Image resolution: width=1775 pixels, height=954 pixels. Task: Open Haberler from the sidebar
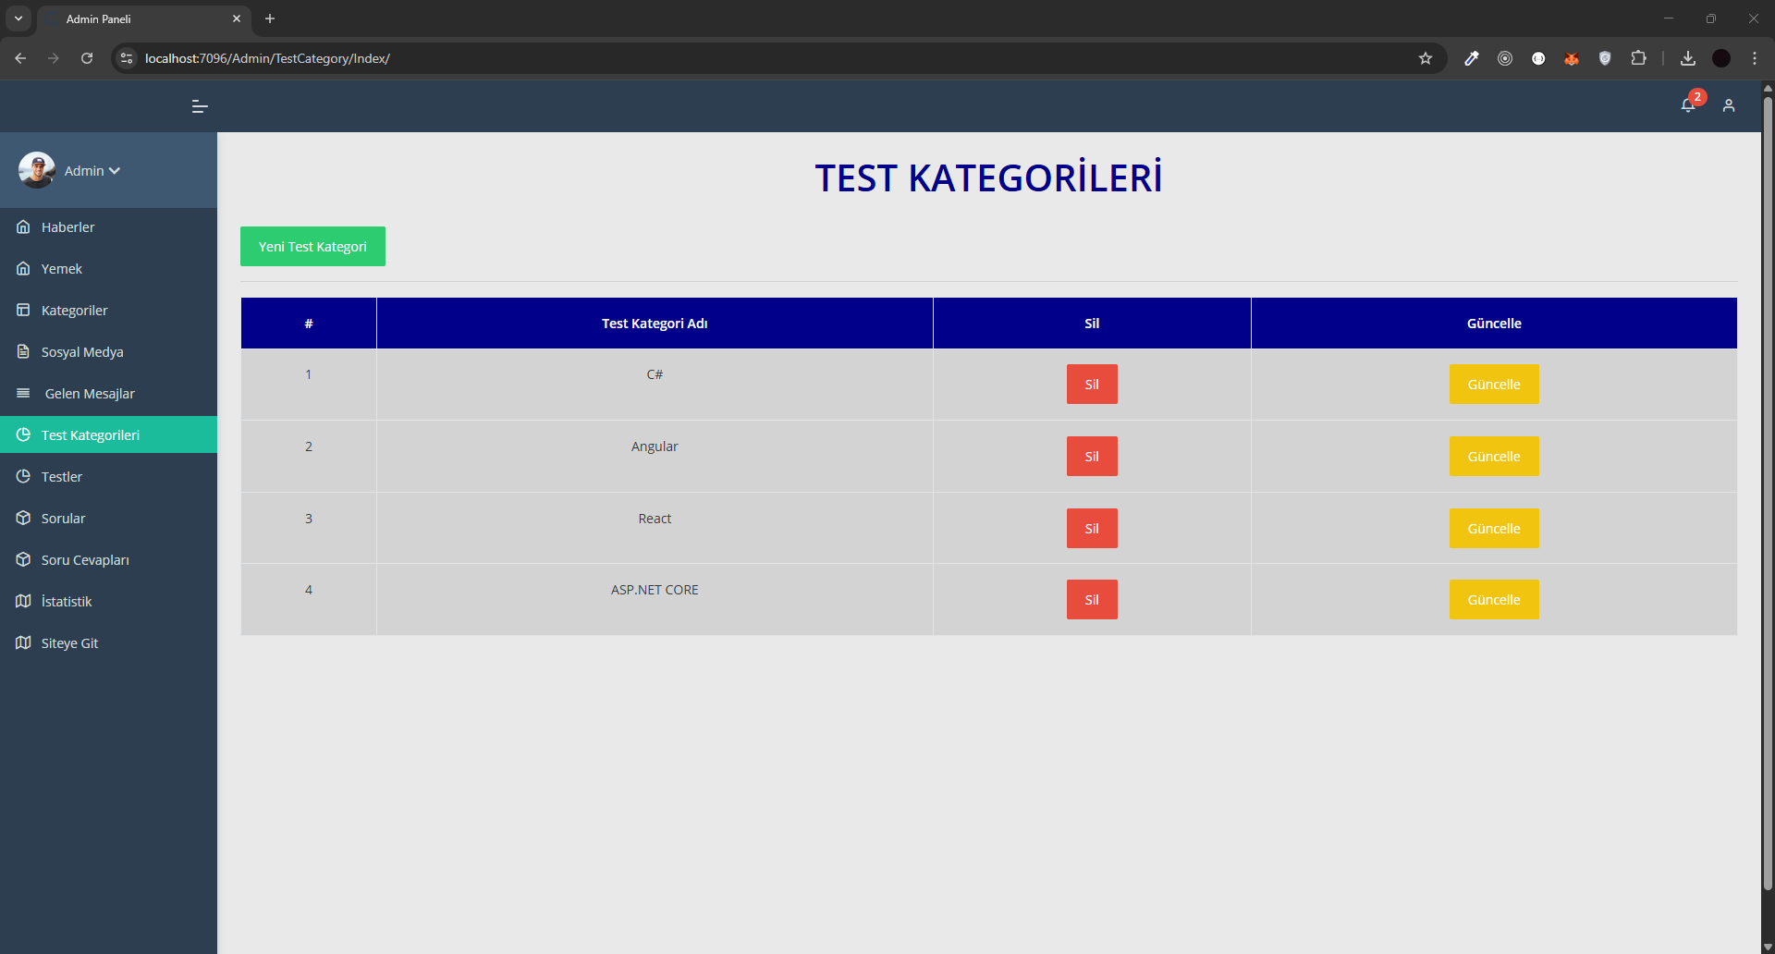pos(67,227)
